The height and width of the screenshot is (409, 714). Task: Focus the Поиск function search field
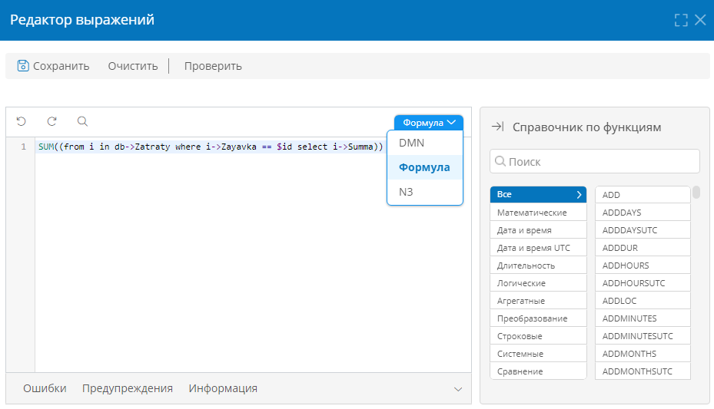595,161
